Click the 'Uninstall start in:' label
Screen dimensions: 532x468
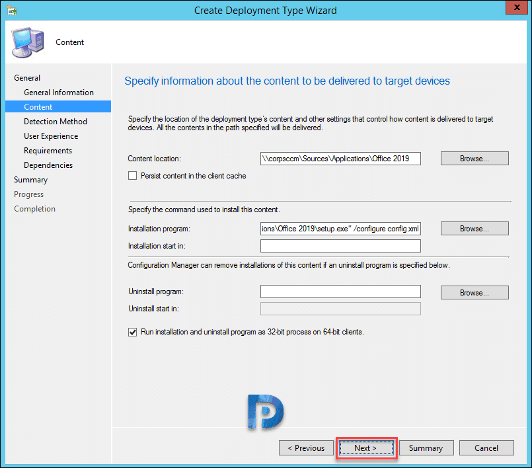click(x=154, y=309)
